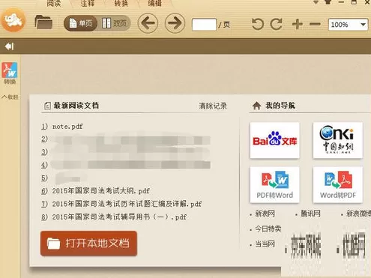This screenshot has height=278, width=371.
Task: Rotate page counterclockwise
Action: click(258, 24)
